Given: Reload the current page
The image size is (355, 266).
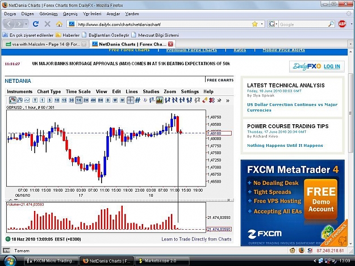Looking at the screenshot, I should [x=36, y=24].
